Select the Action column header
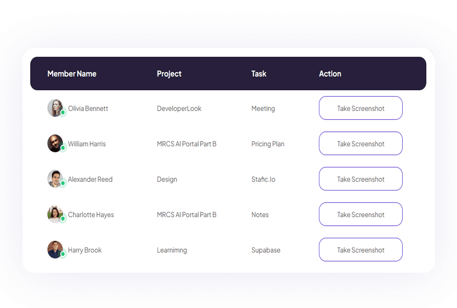The height and width of the screenshot is (308, 457). pyautogui.click(x=330, y=74)
